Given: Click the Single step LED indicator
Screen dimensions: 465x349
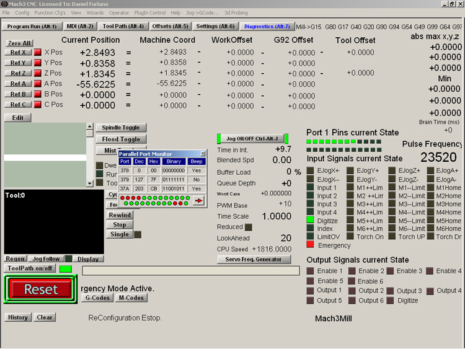Looking at the screenshot, I should 138,234.
